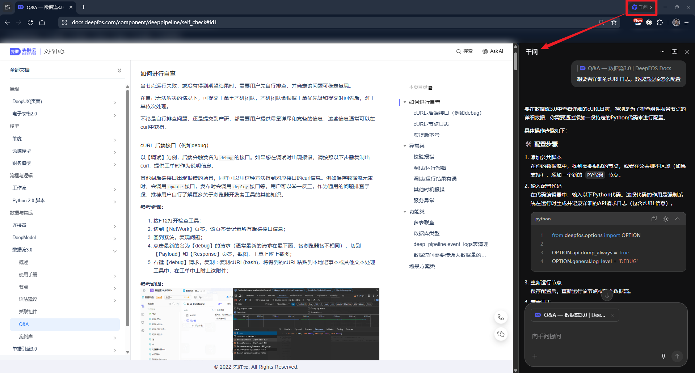Open the 单据引擎3.0 sidebar item
This screenshot has height=373, width=695.
25,349
